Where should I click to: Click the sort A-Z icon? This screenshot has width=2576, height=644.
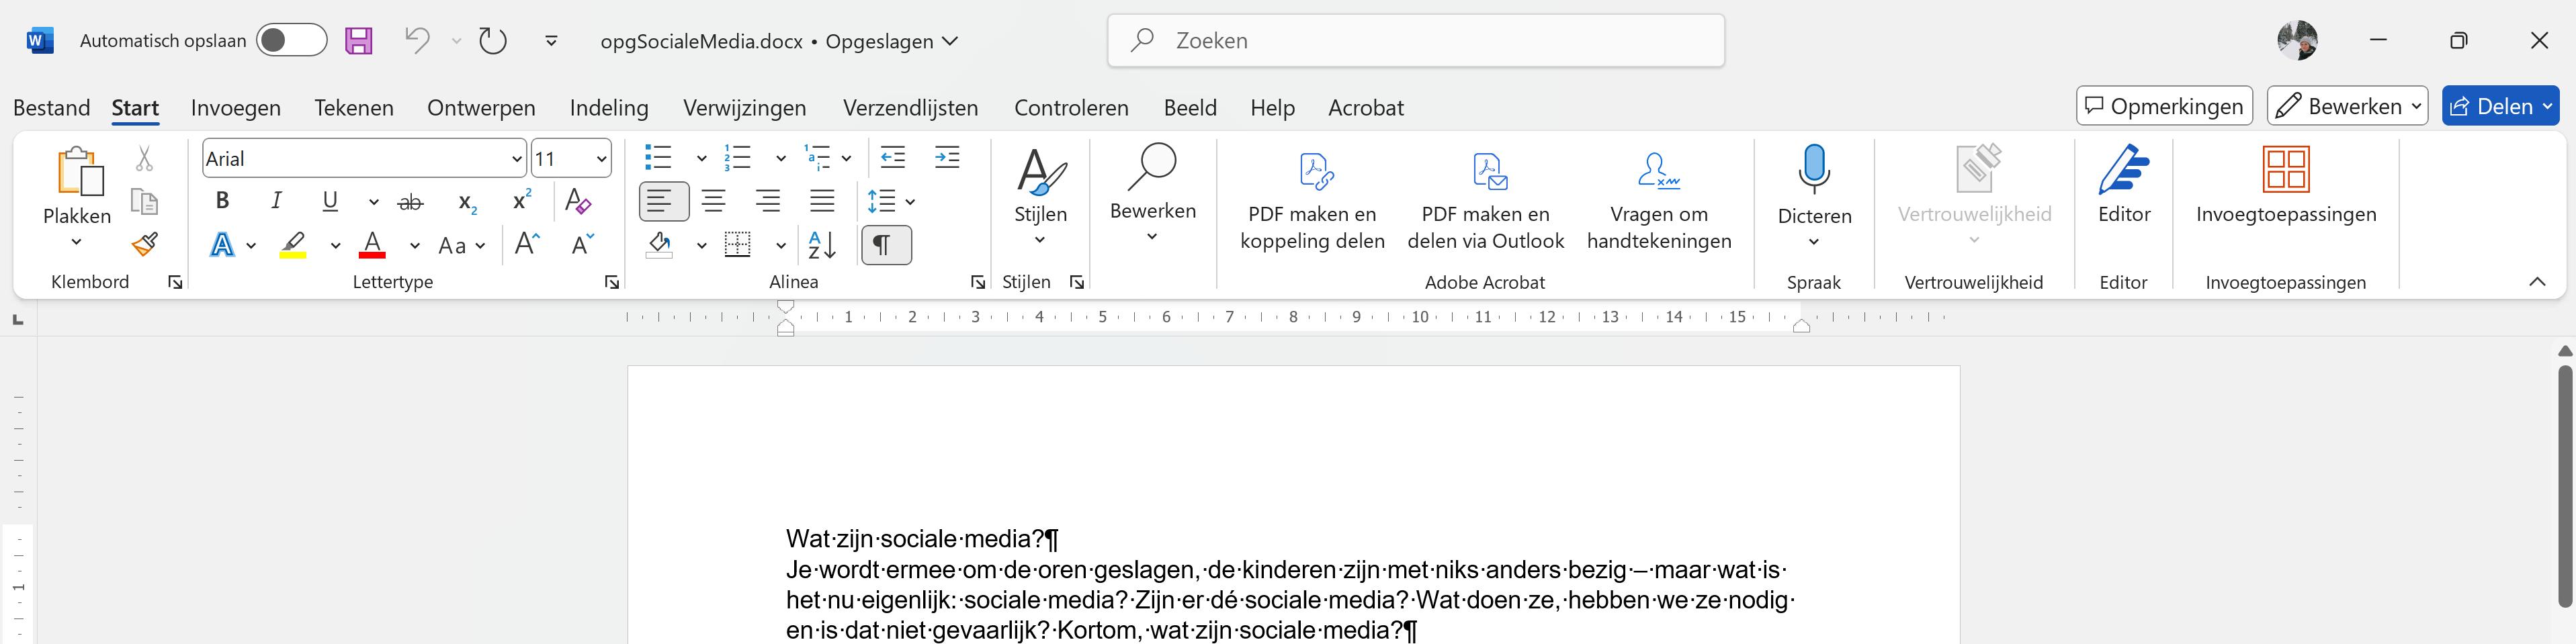822,245
